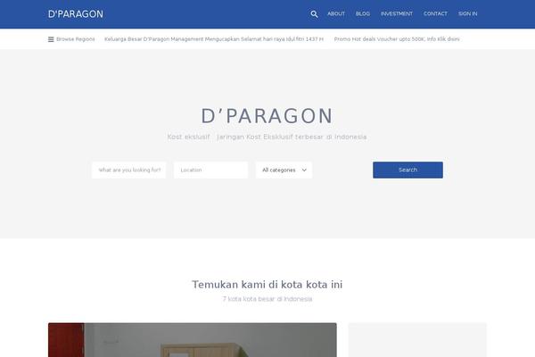Focus the 'What are you looking for?' field

click(129, 170)
